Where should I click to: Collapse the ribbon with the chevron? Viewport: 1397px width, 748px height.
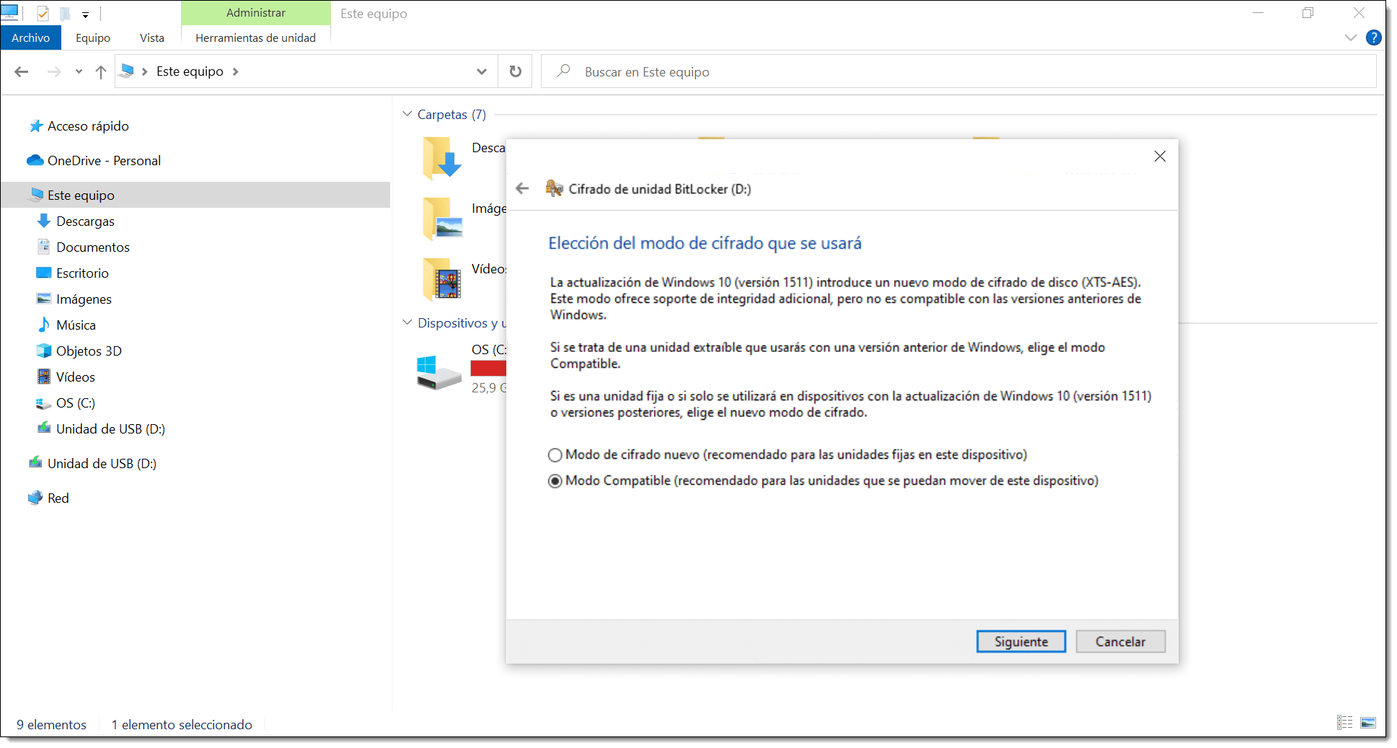pyautogui.click(x=1351, y=38)
